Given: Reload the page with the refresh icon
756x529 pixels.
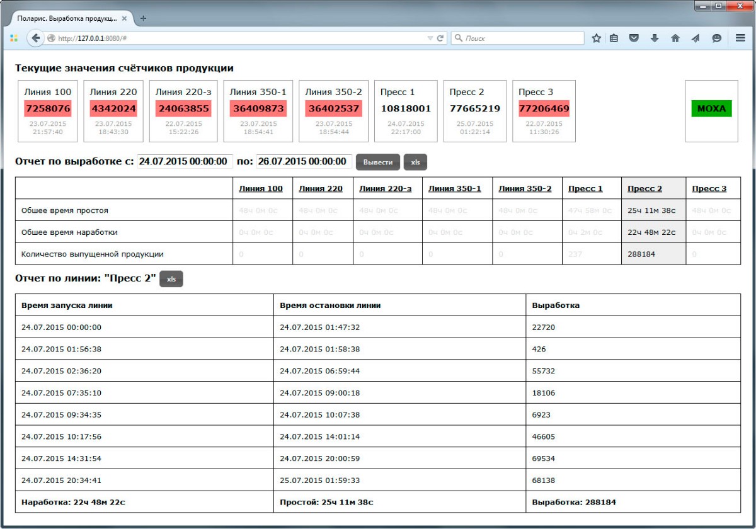Looking at the screenshot, I should (440, 38).
